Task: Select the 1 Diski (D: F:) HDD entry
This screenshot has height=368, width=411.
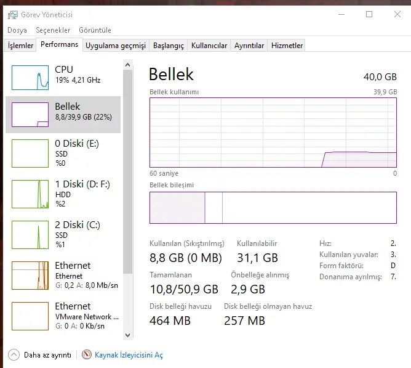Action: [63, 194]
